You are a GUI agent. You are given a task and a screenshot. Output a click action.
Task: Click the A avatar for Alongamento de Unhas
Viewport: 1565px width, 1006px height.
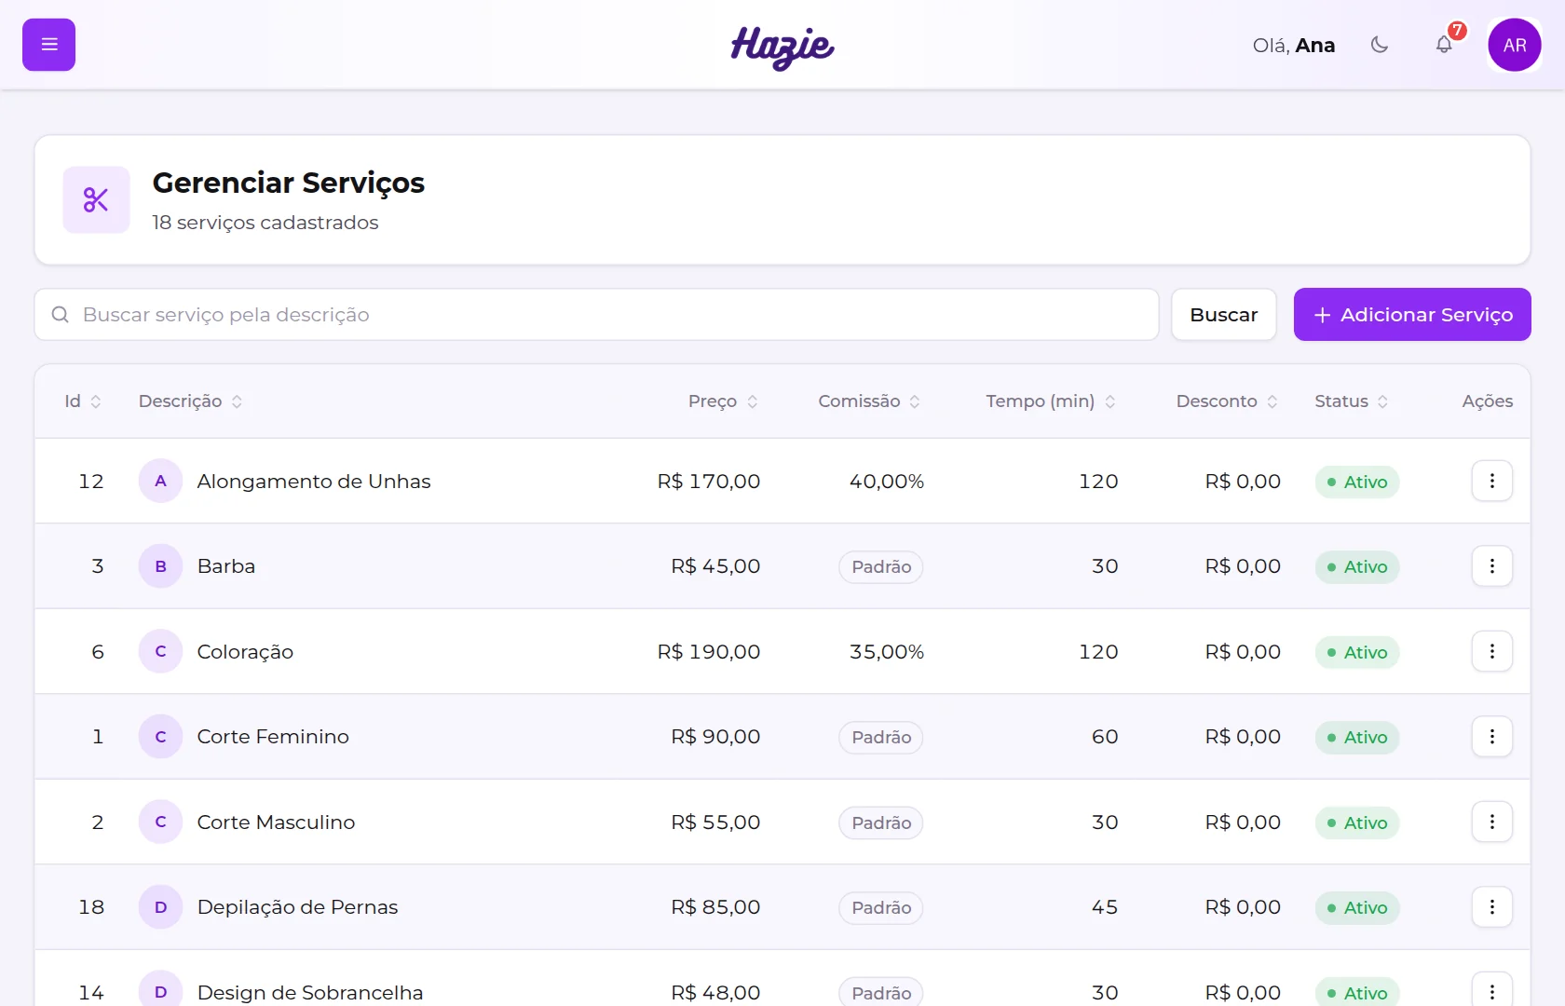(x=160, y=481)
